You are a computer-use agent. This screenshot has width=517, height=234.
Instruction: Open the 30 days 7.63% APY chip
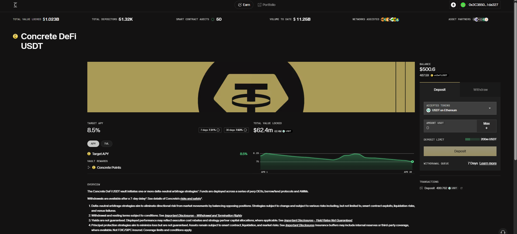(x=236, y=130)
